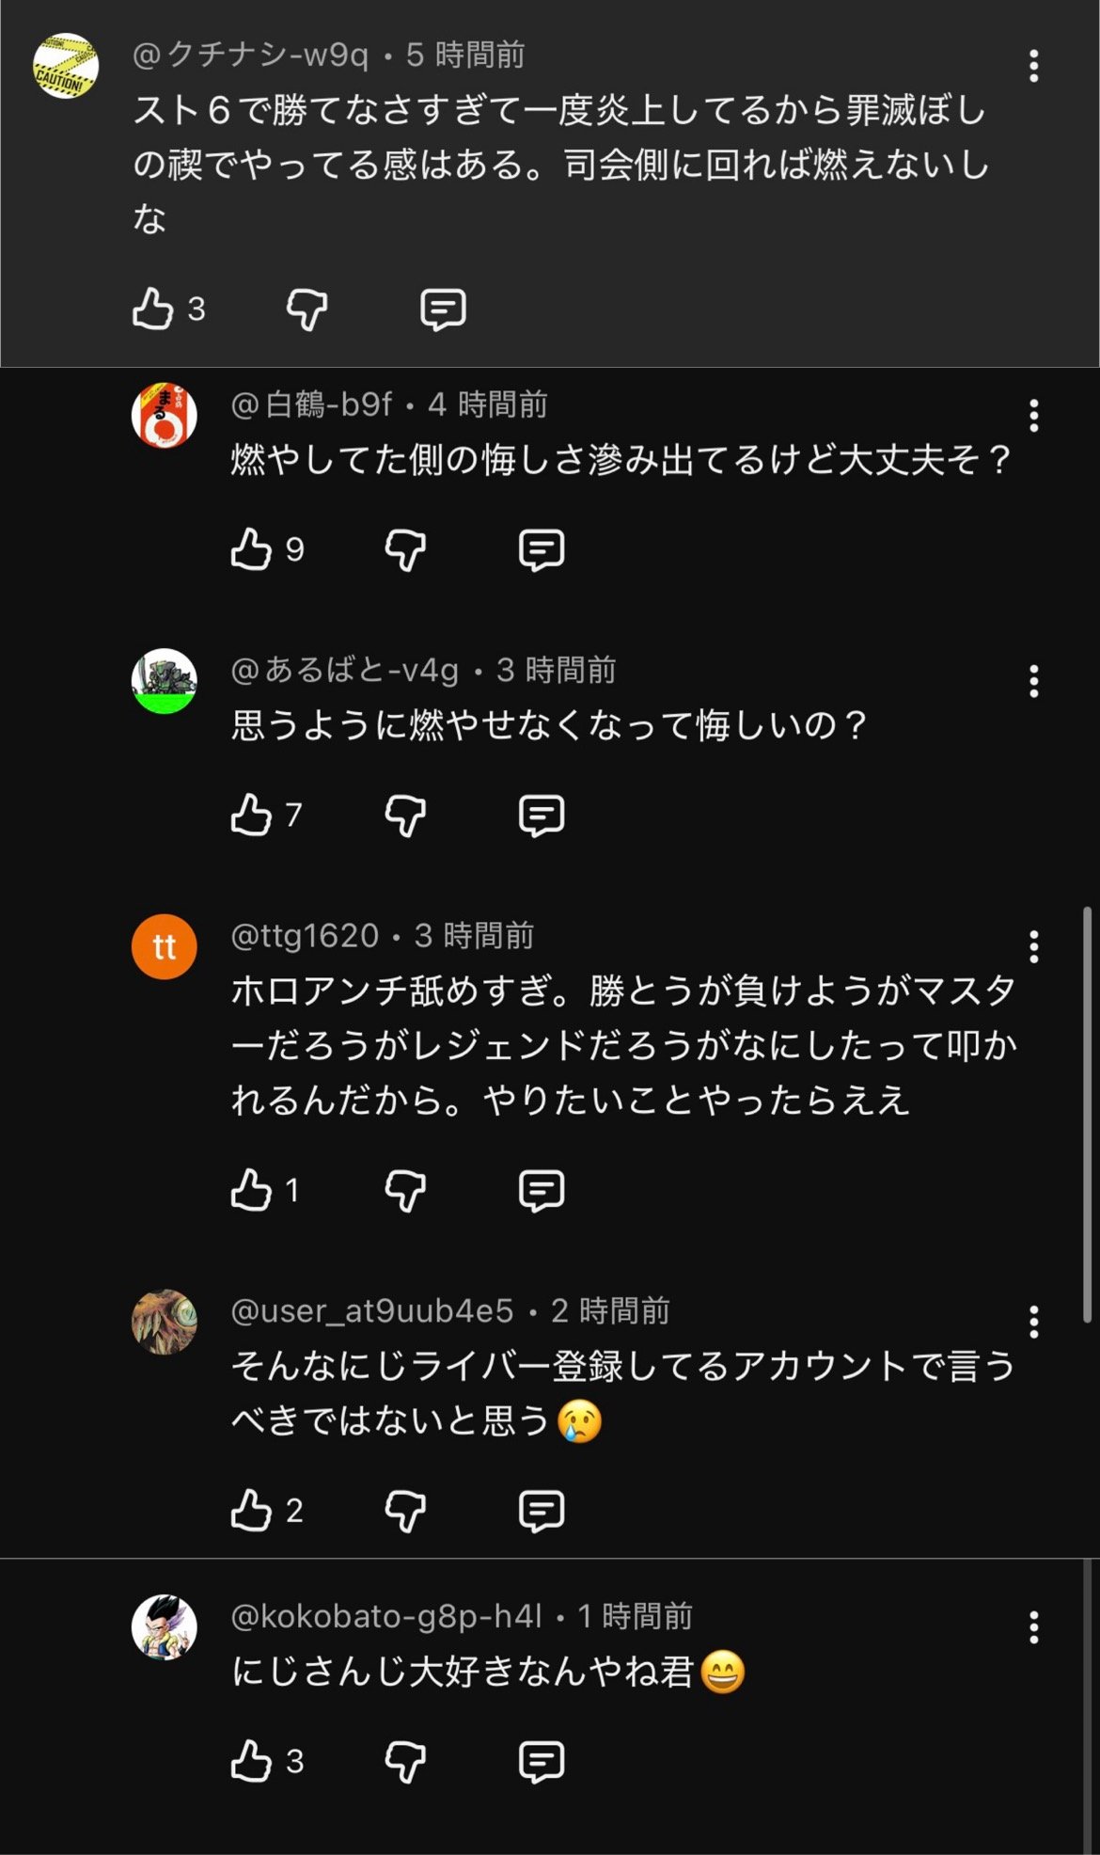Open overflow menu for @user_at9uub4e5 reply
The width and height of the screenshot is (1100, 1855).
click(x=1033, y=1322)
